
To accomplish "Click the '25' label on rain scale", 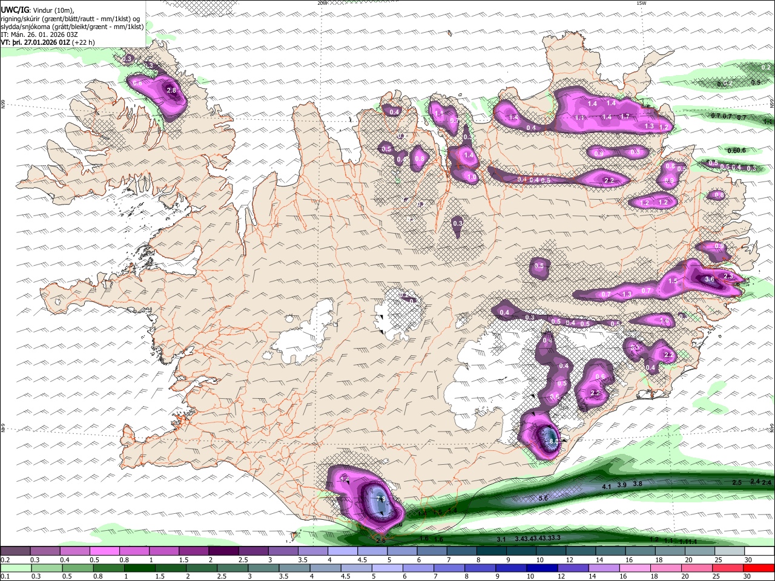I will [717, 576].
